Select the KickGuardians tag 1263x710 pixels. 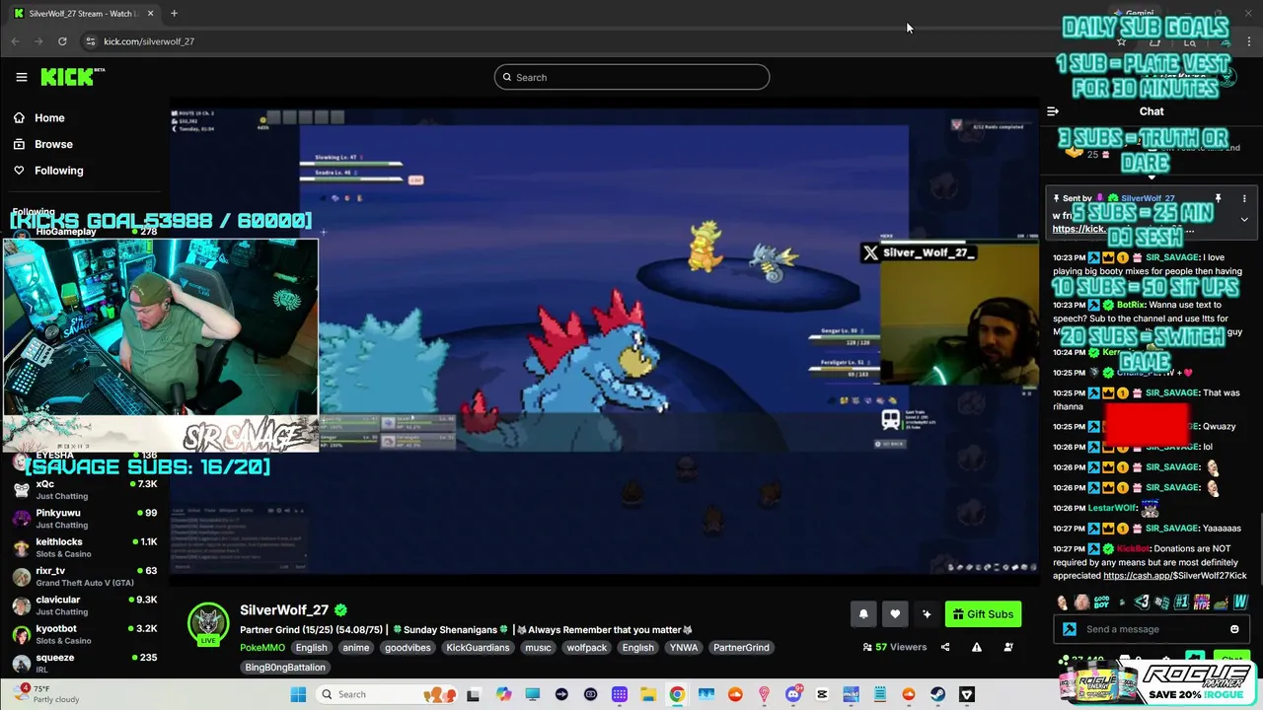(x=478, y=648)
